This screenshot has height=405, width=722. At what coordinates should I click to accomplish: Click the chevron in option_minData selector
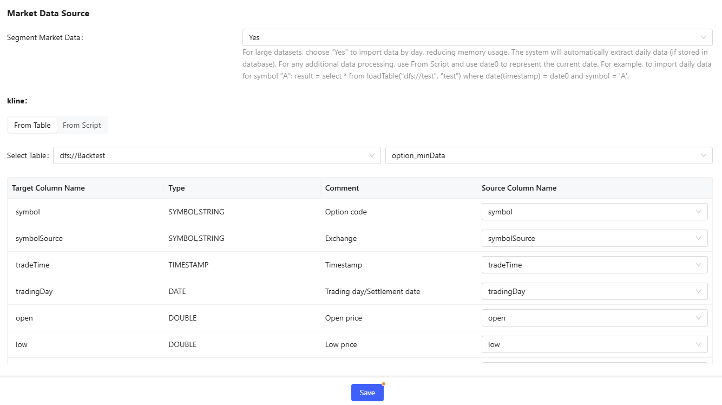(x=704, y=155)
